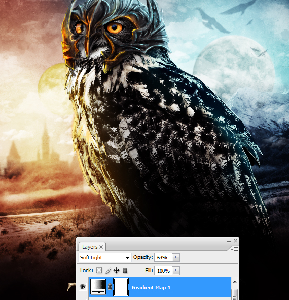The height and width of the screenshot is (300, 289).
Task: Toggle lock transparent pixels icon
Action: click(99, 271)
